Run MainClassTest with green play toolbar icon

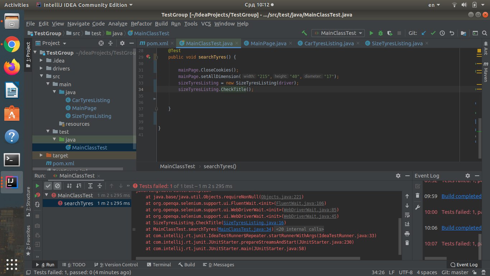click(x=371, y=33)
